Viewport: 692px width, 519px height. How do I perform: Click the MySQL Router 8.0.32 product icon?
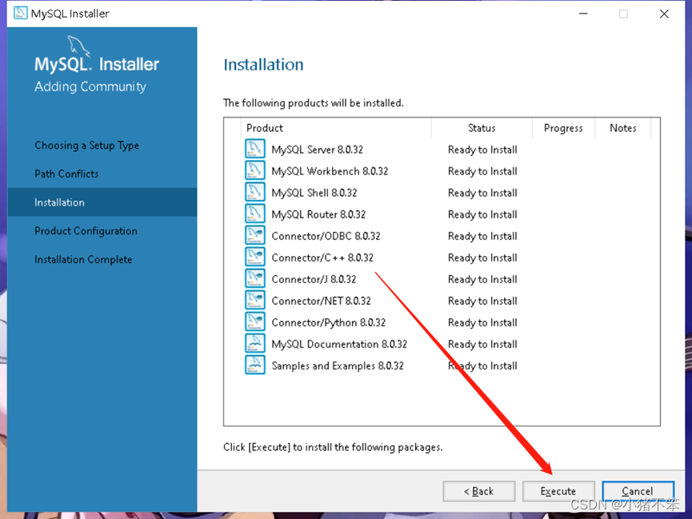254,214
